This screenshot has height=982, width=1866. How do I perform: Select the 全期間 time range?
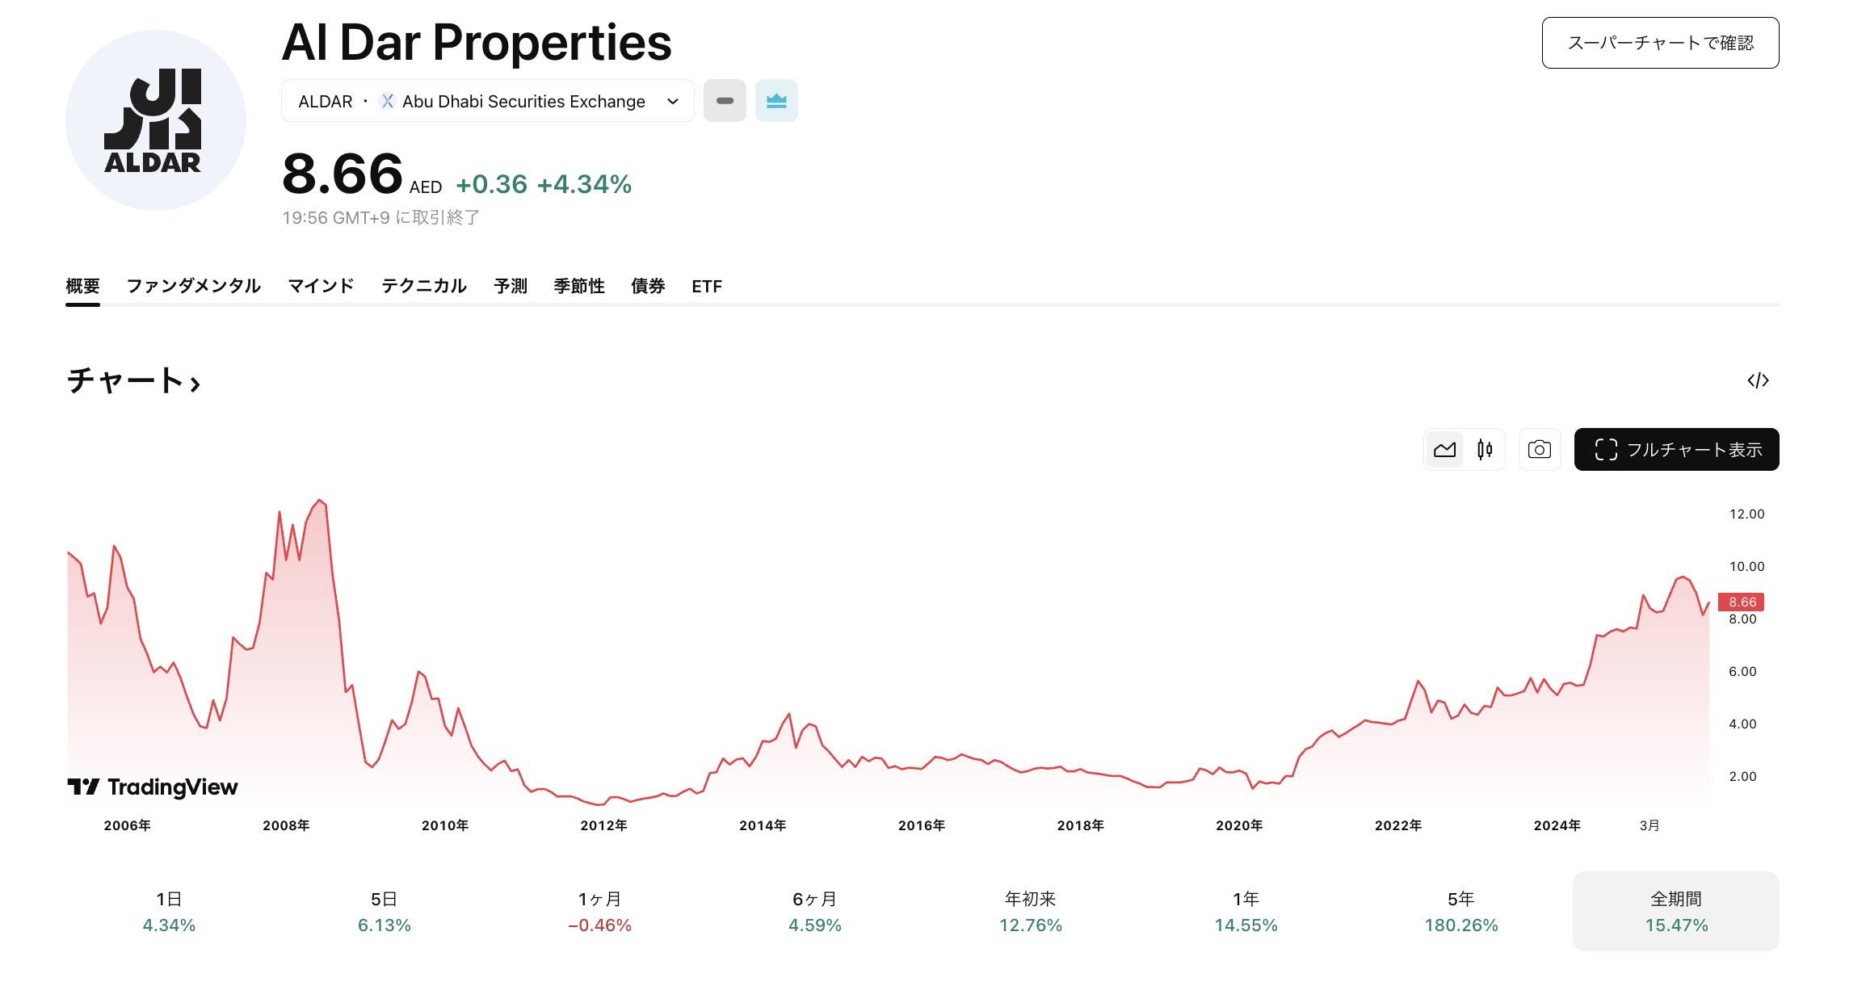1675,911
